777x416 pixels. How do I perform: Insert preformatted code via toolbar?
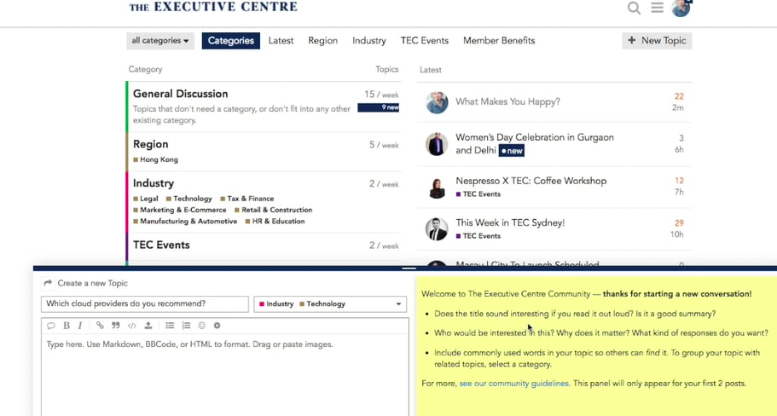click(x=132, y=326)
